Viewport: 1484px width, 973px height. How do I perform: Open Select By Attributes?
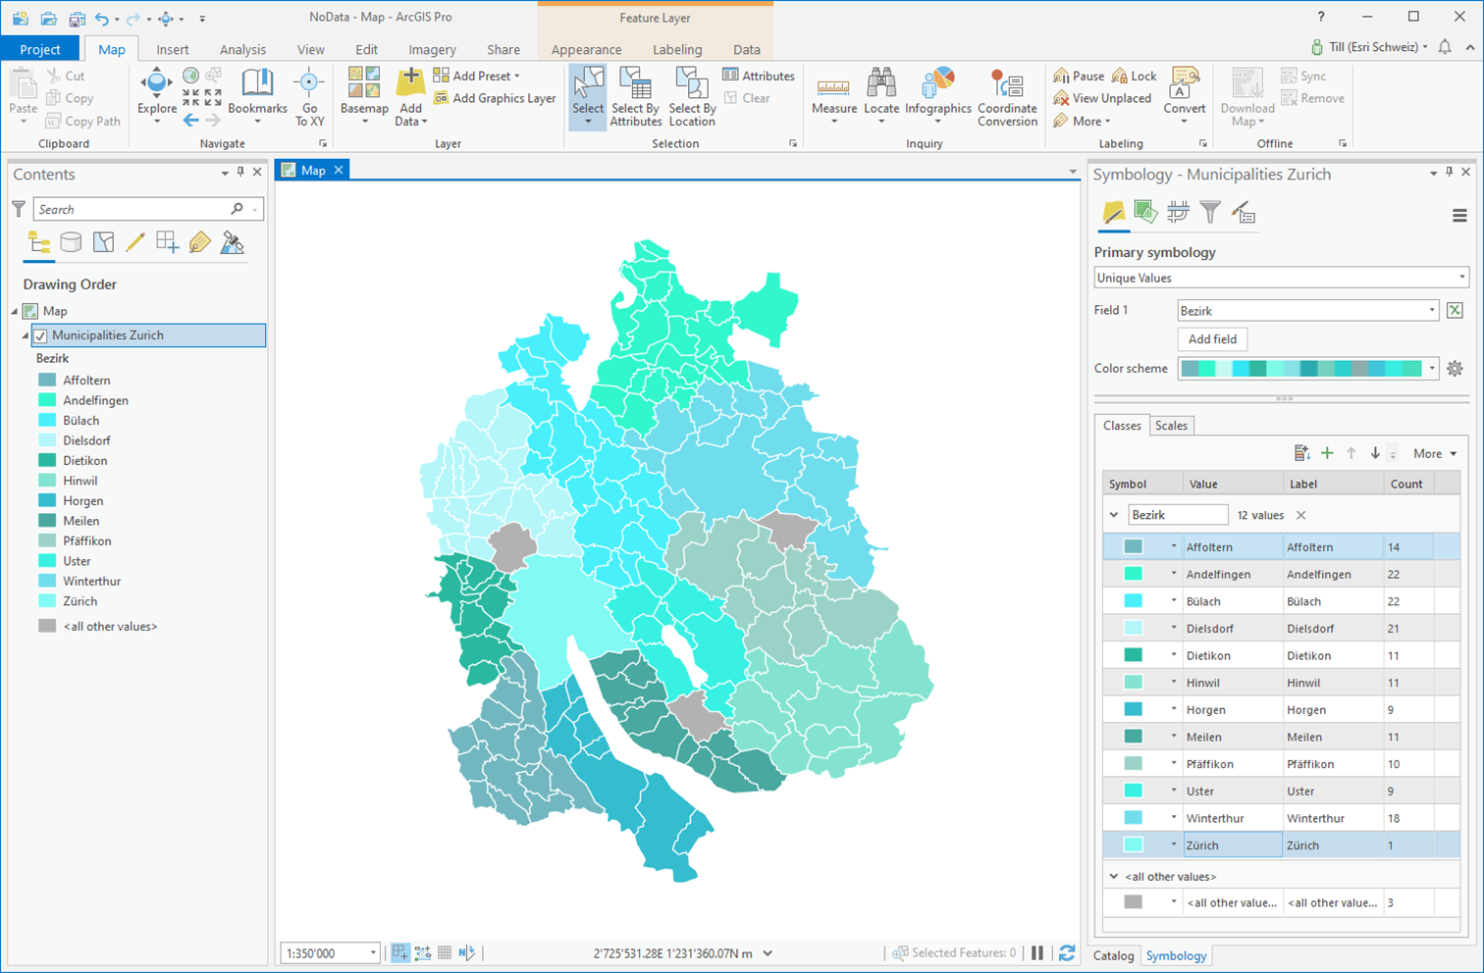(x=636, y=96)
